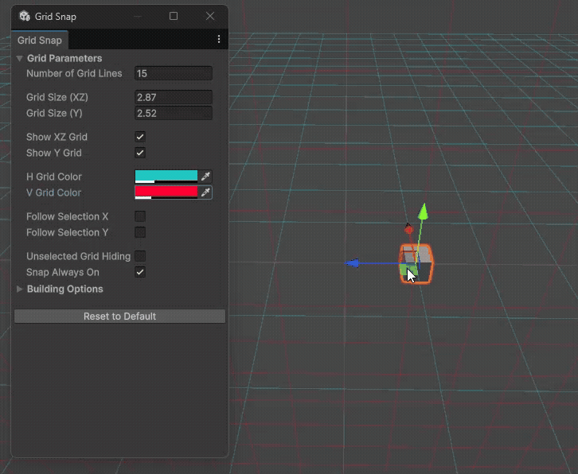
Task: Click the Unselected Grid Hiding label
Action: click(79, 256)
